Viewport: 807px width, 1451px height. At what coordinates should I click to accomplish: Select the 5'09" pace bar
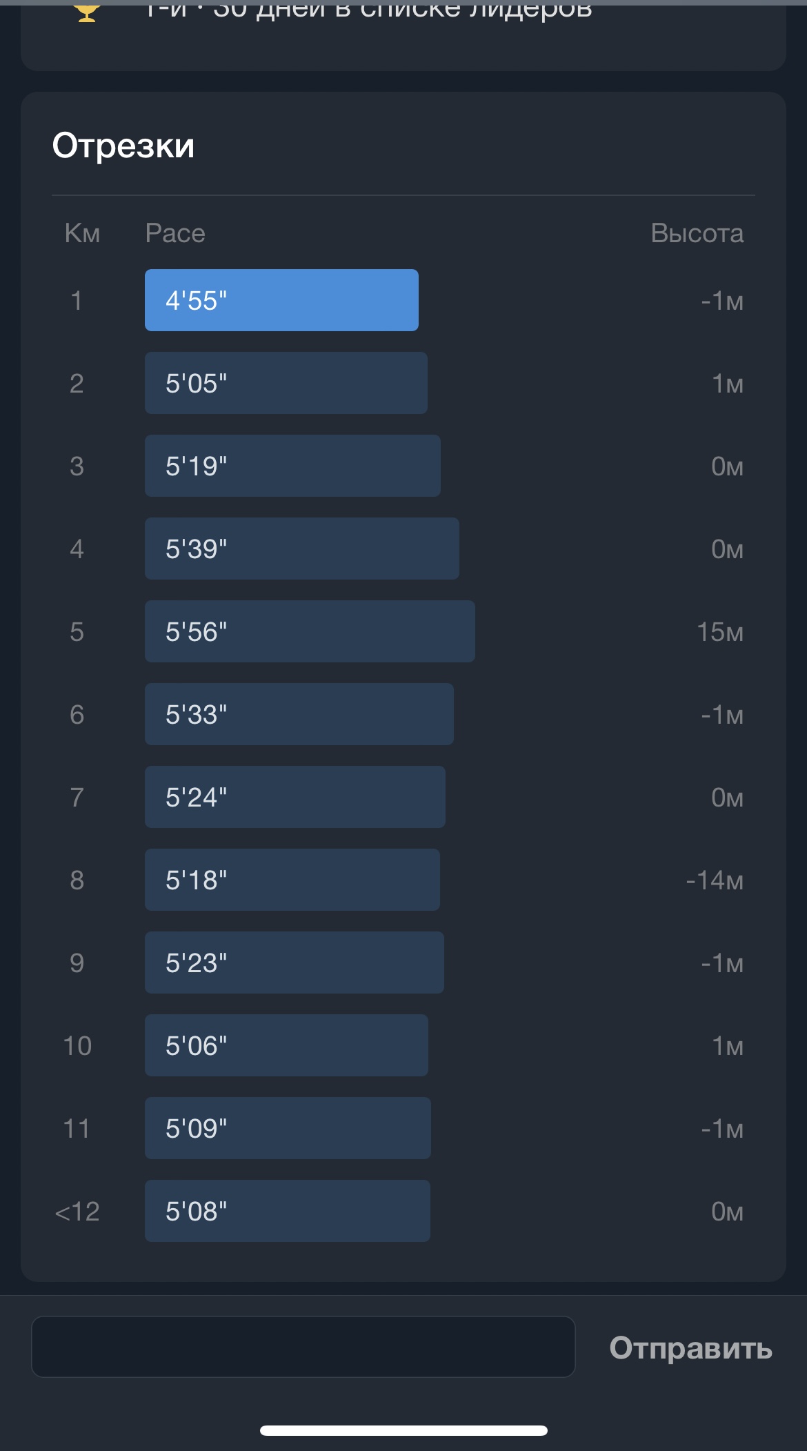(288, 1128)
